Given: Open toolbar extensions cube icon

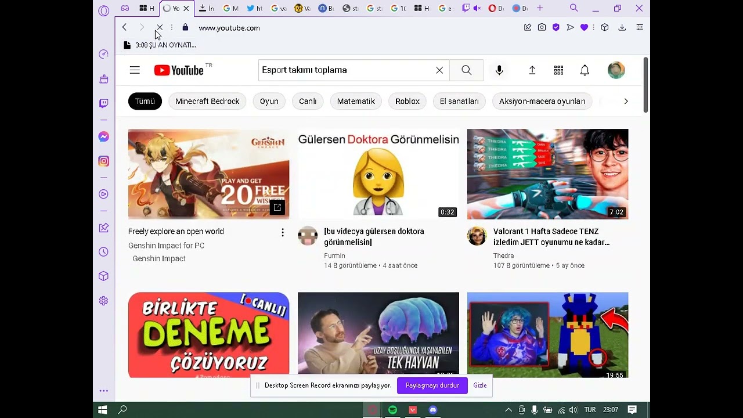Looking at the screenshot, I should coord(605,27).
